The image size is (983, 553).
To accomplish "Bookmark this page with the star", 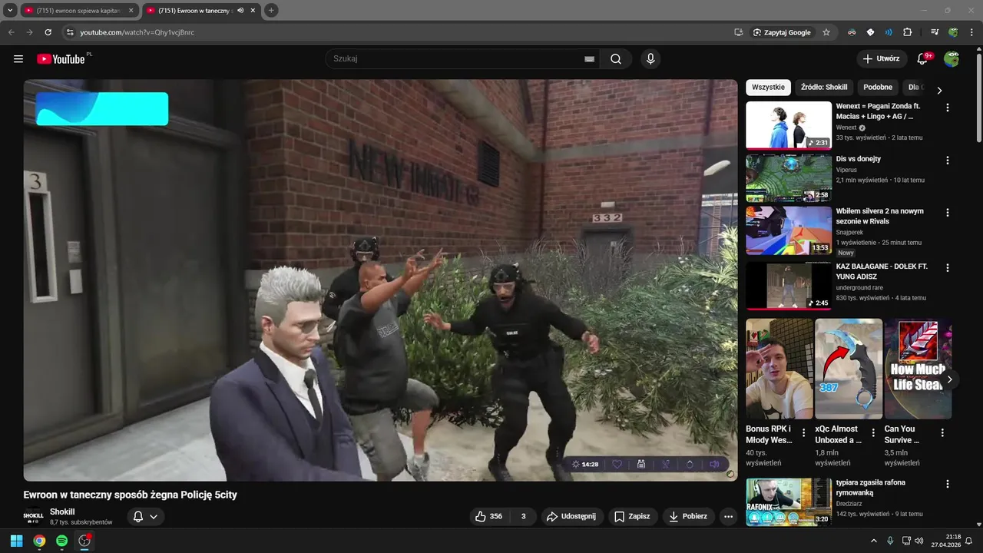I will click(826, 32).
